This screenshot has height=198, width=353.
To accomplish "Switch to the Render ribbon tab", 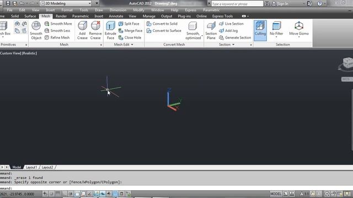I will click(61, 16).
